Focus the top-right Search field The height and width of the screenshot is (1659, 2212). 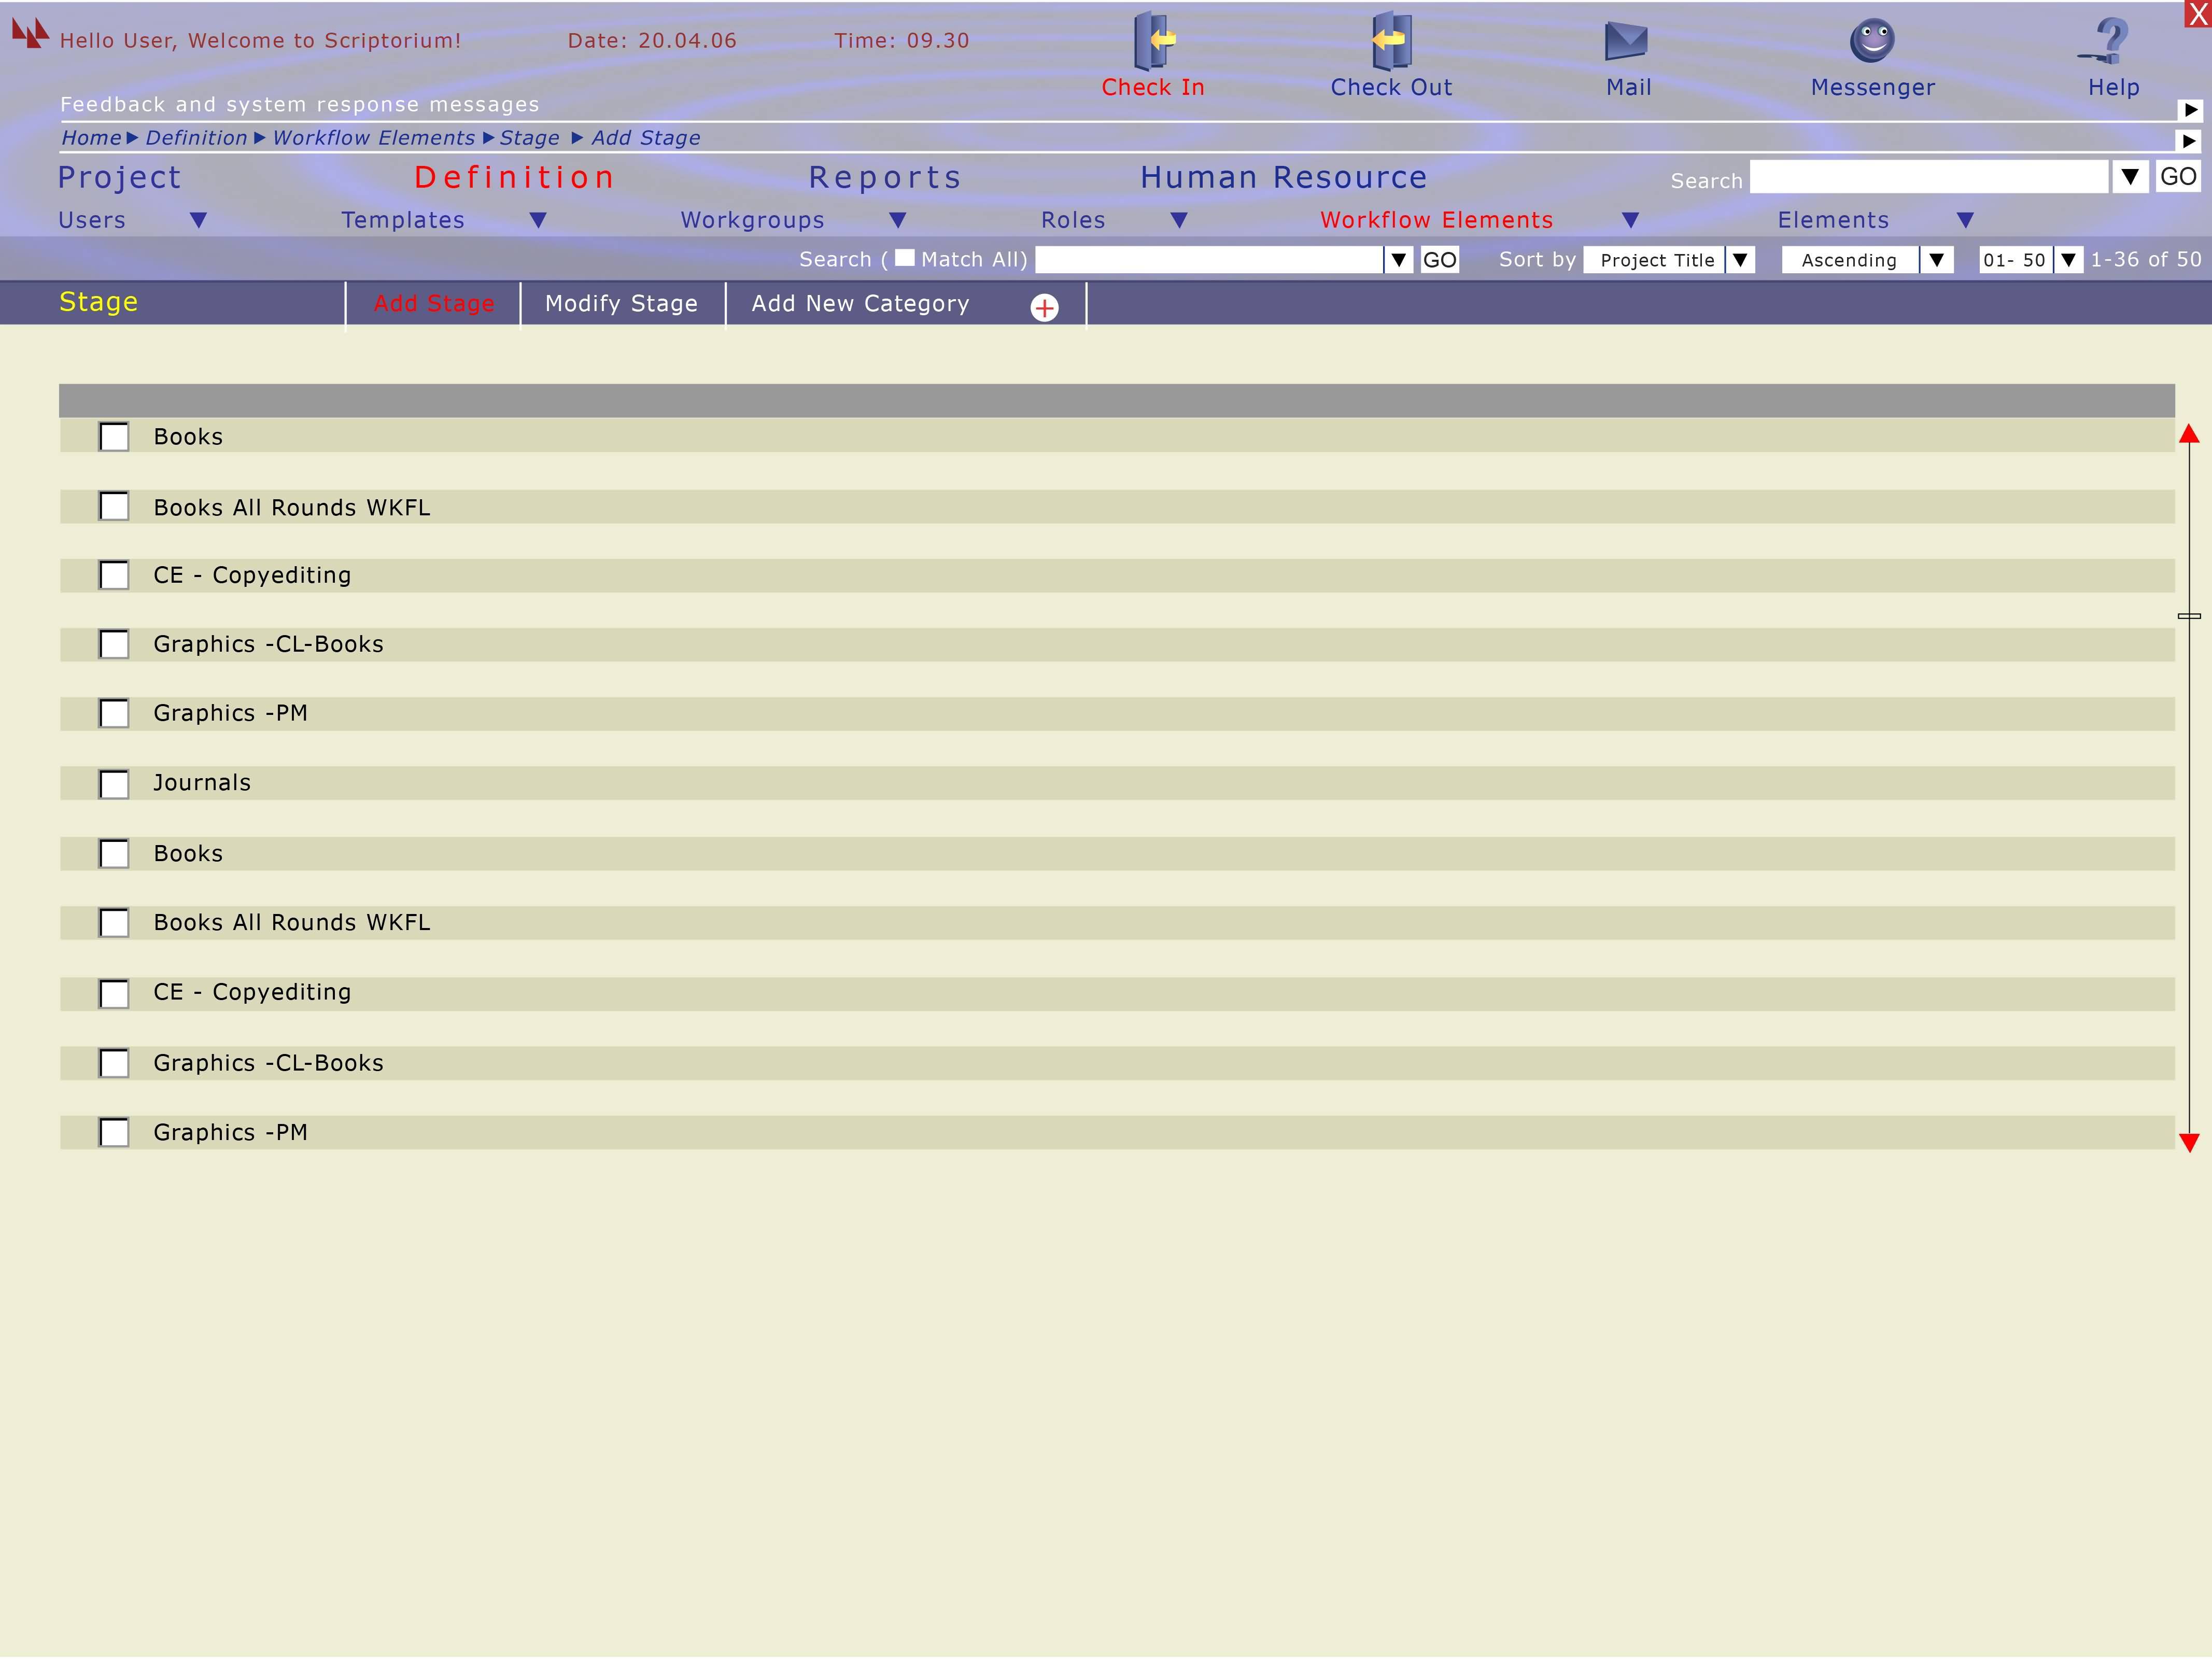point(1928,178)
